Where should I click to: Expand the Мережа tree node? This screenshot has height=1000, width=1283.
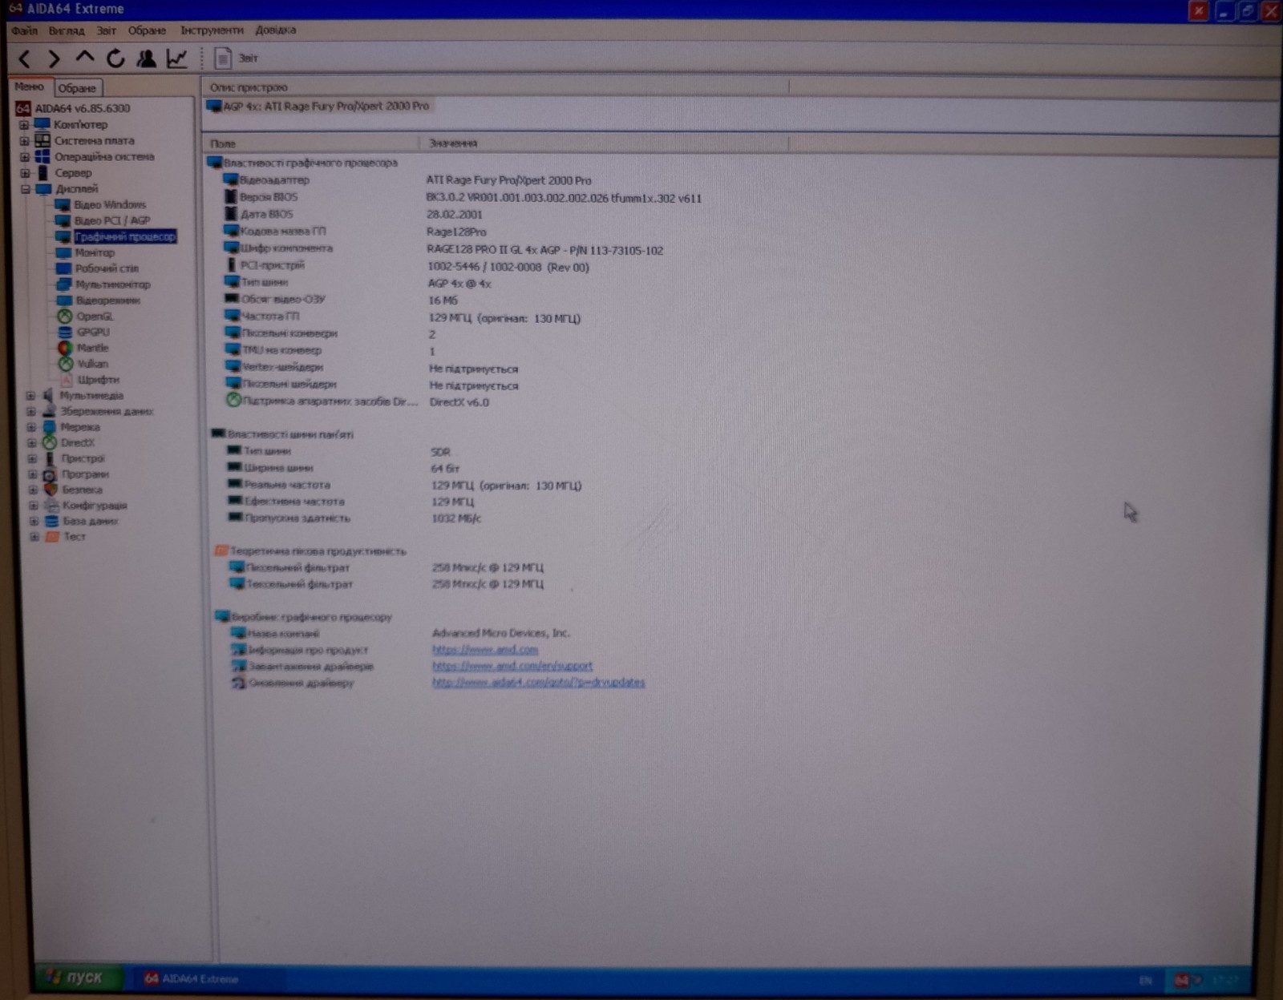pyautogui.click(x=31, y=427)
